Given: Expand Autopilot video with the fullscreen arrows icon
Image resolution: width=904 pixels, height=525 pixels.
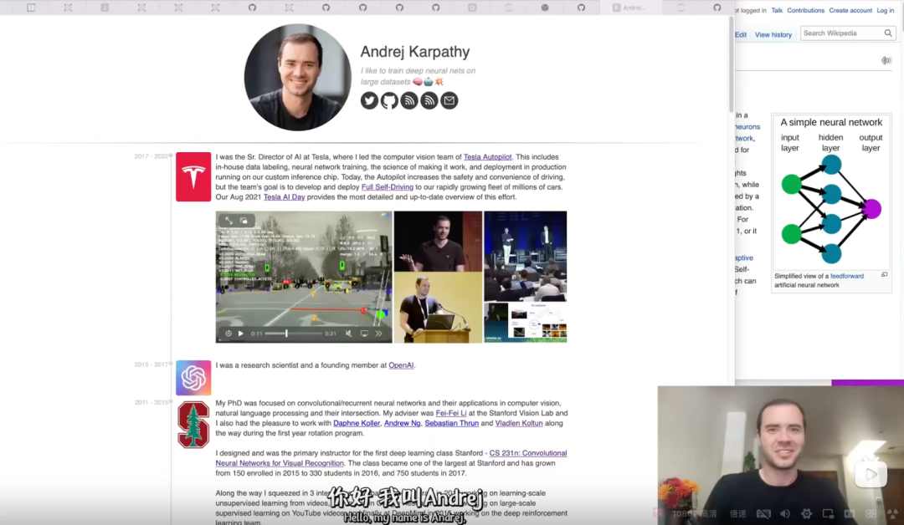Looking at the screenshot, I should click(x=229, y=221).
